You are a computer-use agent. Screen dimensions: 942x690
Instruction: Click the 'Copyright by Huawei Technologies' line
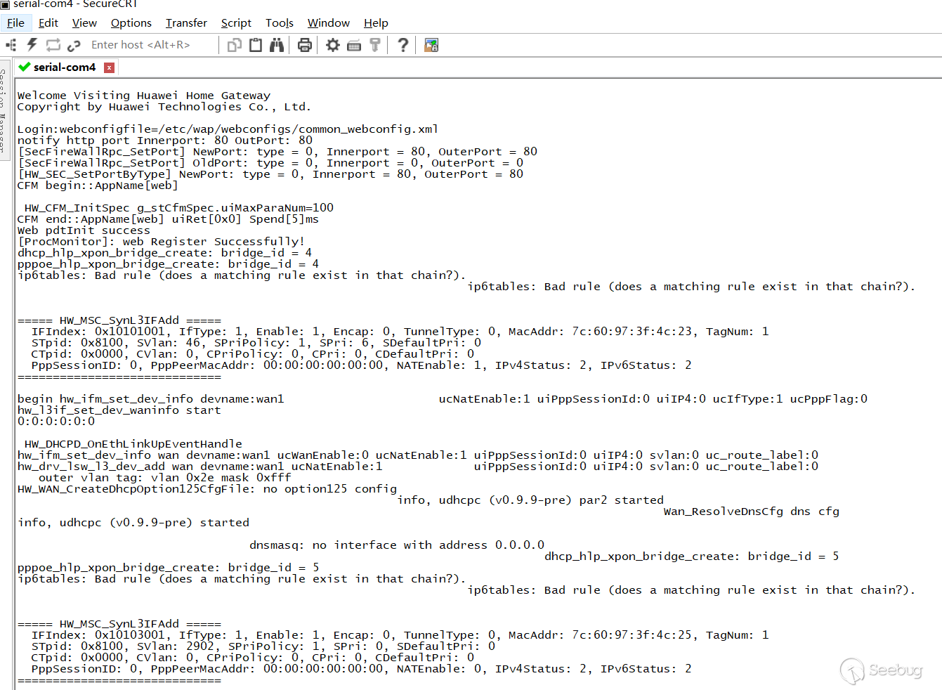pos(164,107)
